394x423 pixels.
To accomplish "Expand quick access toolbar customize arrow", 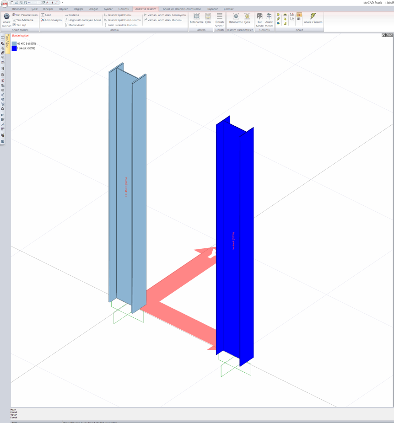I will pos(63,2).
